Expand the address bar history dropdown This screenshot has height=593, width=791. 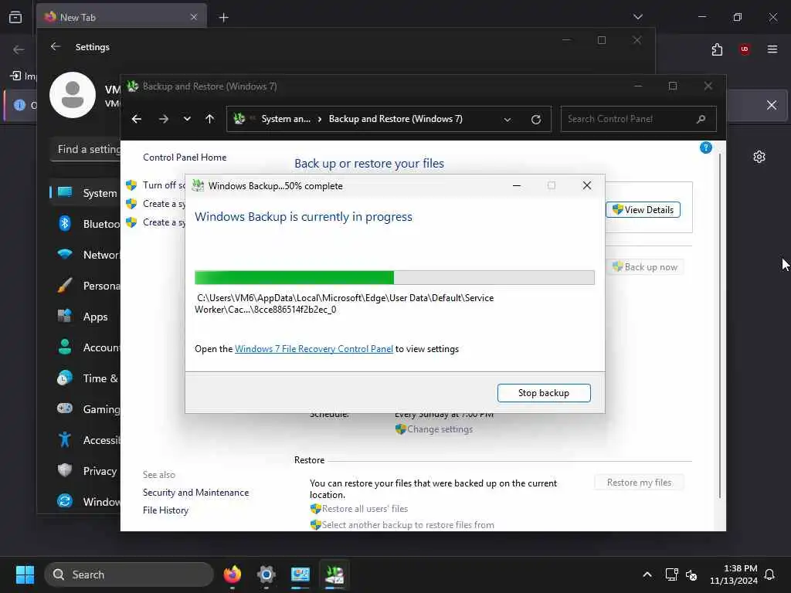point(508,120)
